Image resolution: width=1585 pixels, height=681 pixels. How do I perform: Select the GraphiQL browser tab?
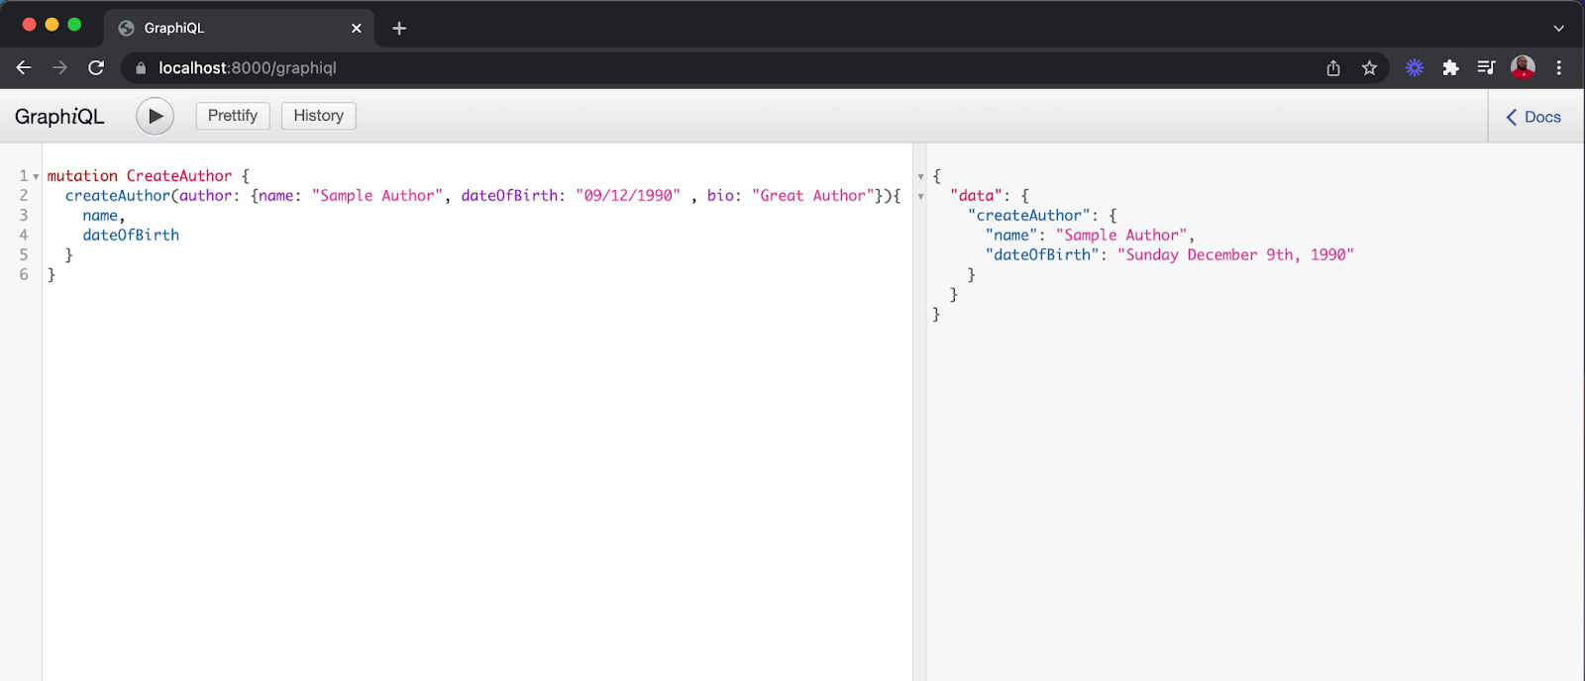coord(239,28)
